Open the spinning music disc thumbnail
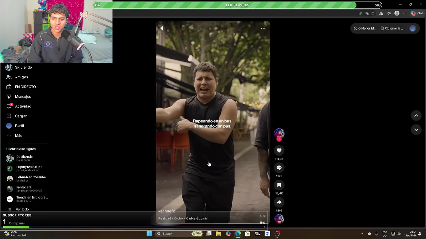The width and height of the screenshot is (426, 239). (x=279, y=219)
